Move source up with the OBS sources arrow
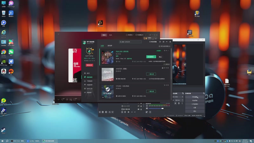The image size is (254, 143). point(132,112)
